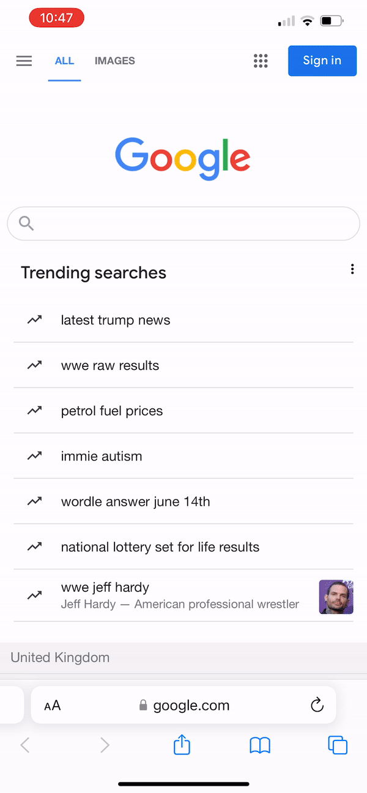Tap the 10:47 status bar clock
This screenshot has height=793, width=367.
pos(56,18)
